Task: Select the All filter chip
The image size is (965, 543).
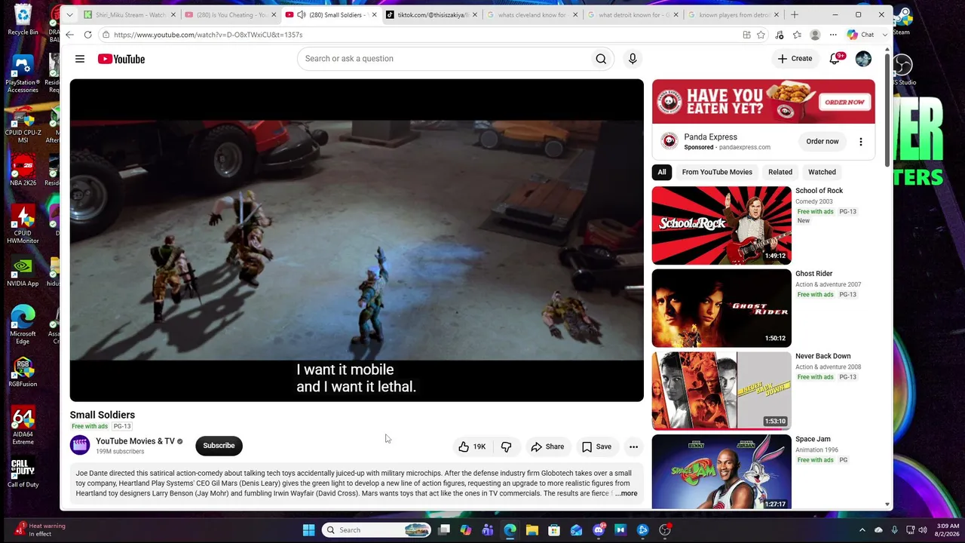Action: [662, 172]
